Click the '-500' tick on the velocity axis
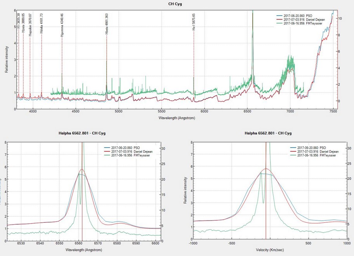The image size is (354, 256). 232,243
